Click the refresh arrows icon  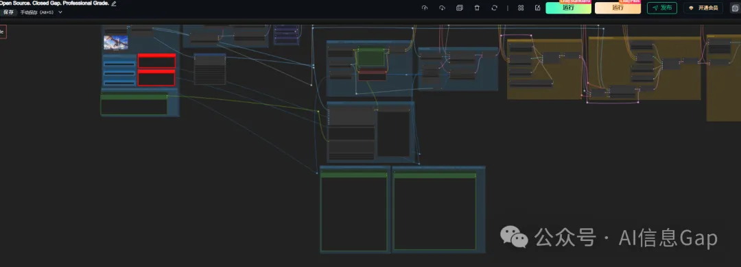pos(494,8)
